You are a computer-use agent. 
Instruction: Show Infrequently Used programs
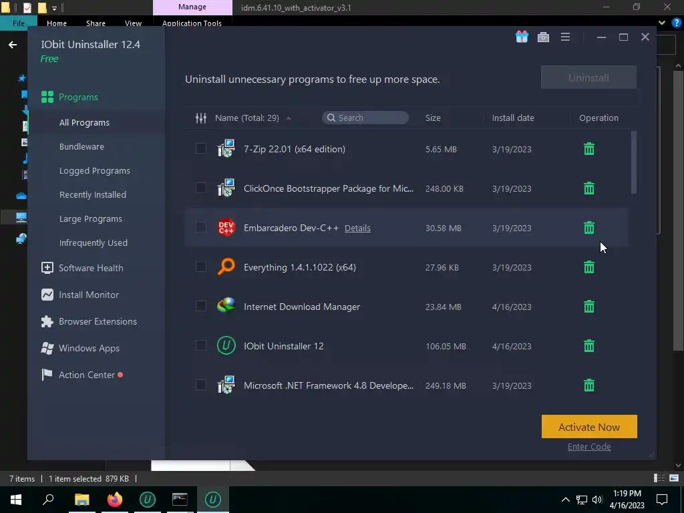click(94, 242)
